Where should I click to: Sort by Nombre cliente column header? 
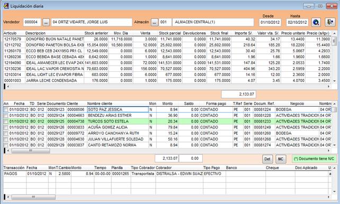point(100,104)
